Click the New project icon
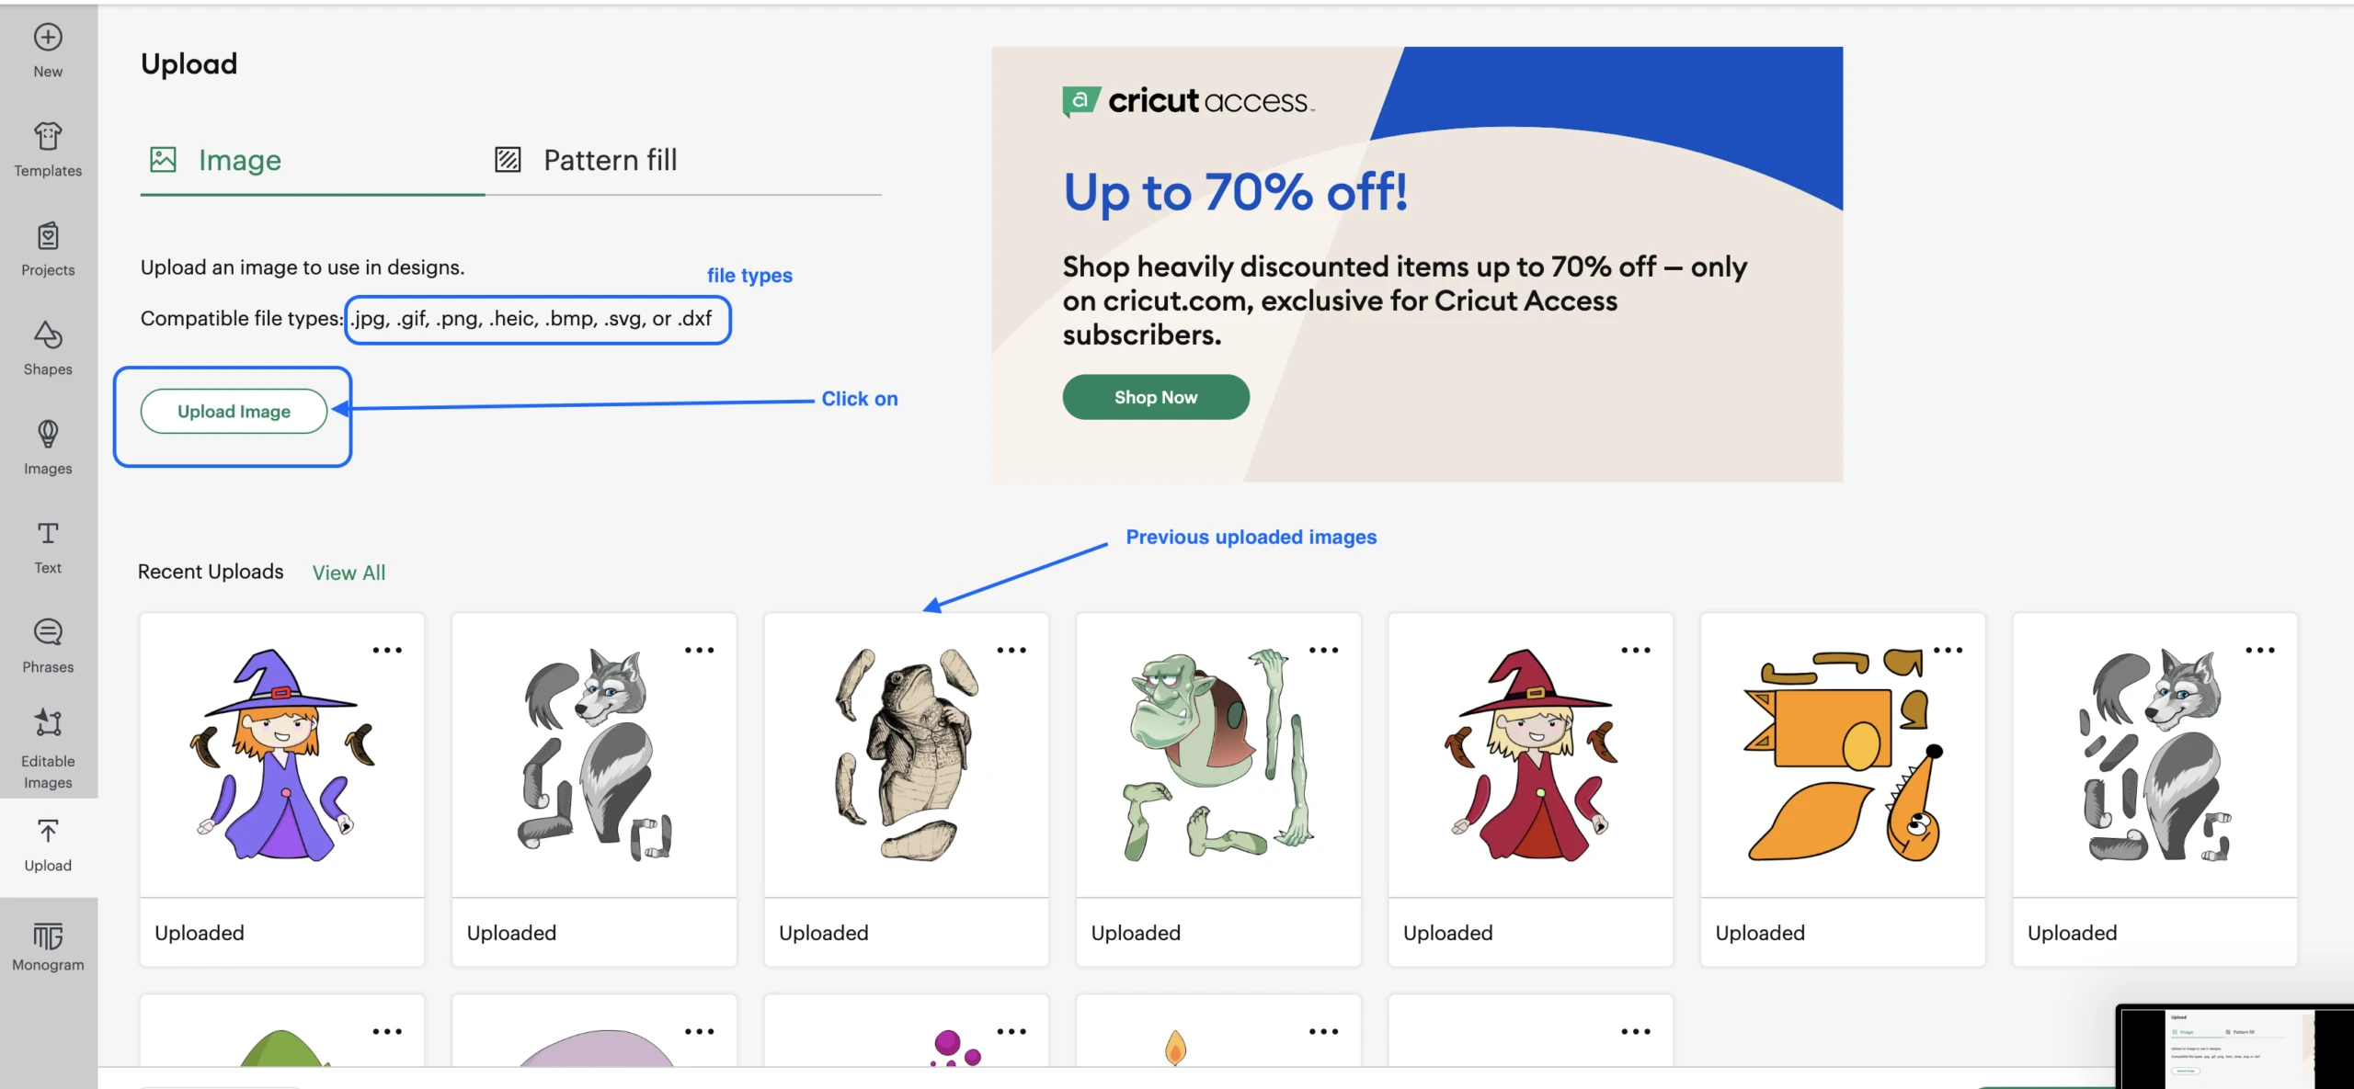This screenshot has height=1089, width=2354. pos(48,38)
